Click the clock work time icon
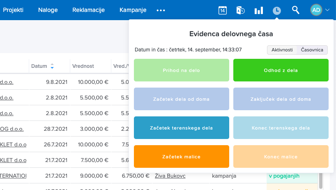 click(277, 10)
